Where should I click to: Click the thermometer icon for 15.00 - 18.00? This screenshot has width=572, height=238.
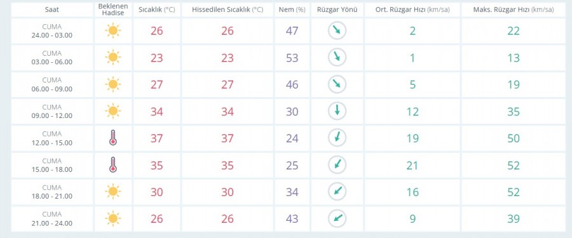113,165
